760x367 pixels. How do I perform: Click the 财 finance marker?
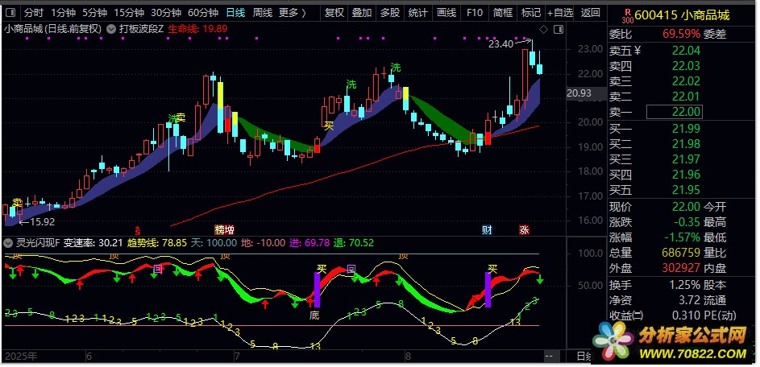point(487,229)
